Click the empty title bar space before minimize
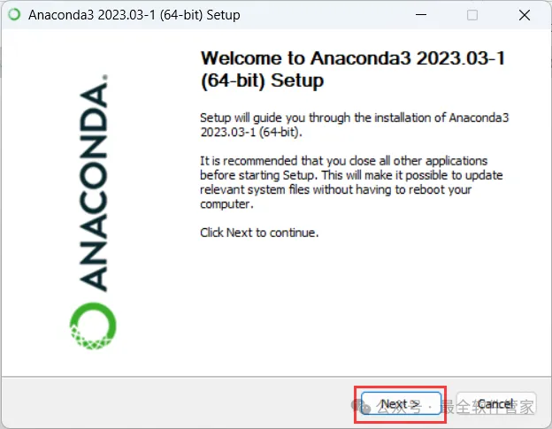The height and width of the screenshot is (429, 552). point(322,15)
